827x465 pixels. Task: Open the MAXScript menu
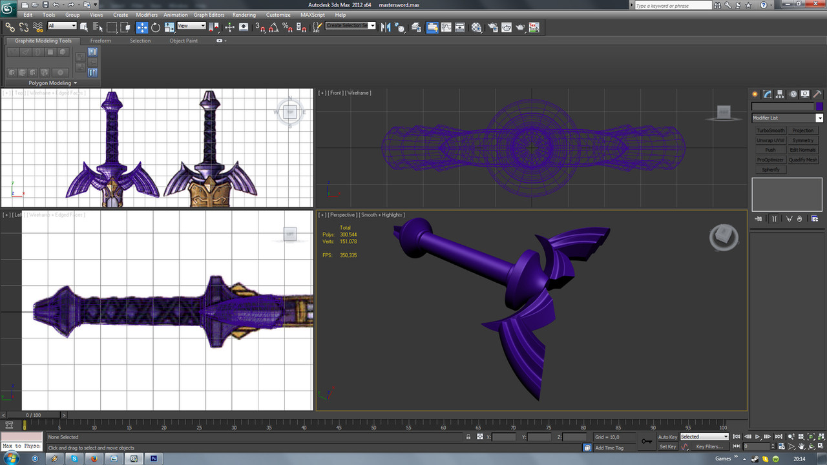[x=313, y=15]
